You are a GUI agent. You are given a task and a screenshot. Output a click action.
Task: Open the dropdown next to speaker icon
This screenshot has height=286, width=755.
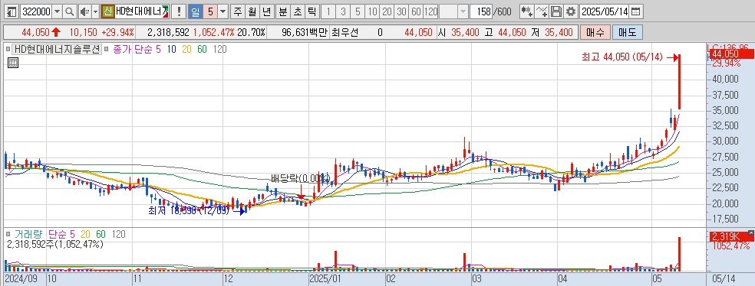pos(95,11)
